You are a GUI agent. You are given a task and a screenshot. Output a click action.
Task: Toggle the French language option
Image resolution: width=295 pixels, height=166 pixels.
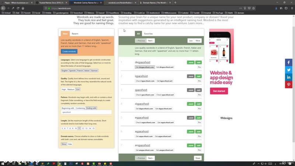tap(80, 71)
